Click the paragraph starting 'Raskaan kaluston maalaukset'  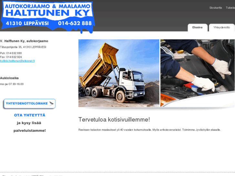(149, 130)
